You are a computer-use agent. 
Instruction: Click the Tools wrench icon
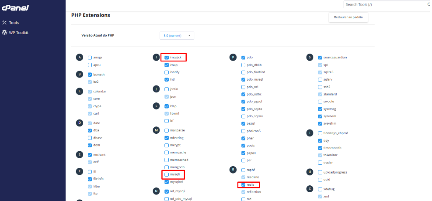coord(4,23)
